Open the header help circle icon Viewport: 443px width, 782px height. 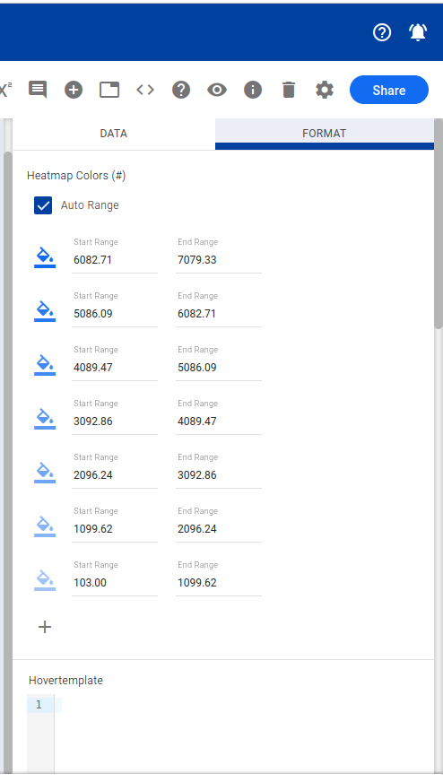point(382,32)
